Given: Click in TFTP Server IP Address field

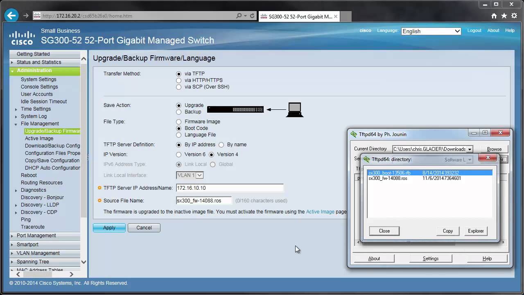Looking at the screenshot, I should [x=230, y=188].
